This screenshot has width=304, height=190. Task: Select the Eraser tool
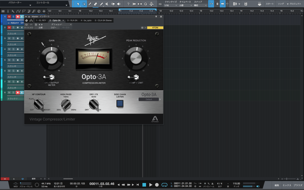[x=95, y=4]
